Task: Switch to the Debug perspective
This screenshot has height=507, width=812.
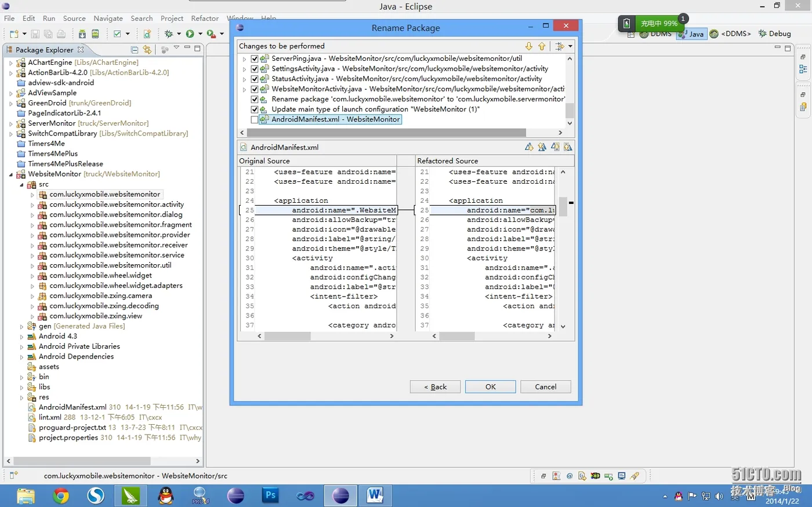Action: point(774,34)
